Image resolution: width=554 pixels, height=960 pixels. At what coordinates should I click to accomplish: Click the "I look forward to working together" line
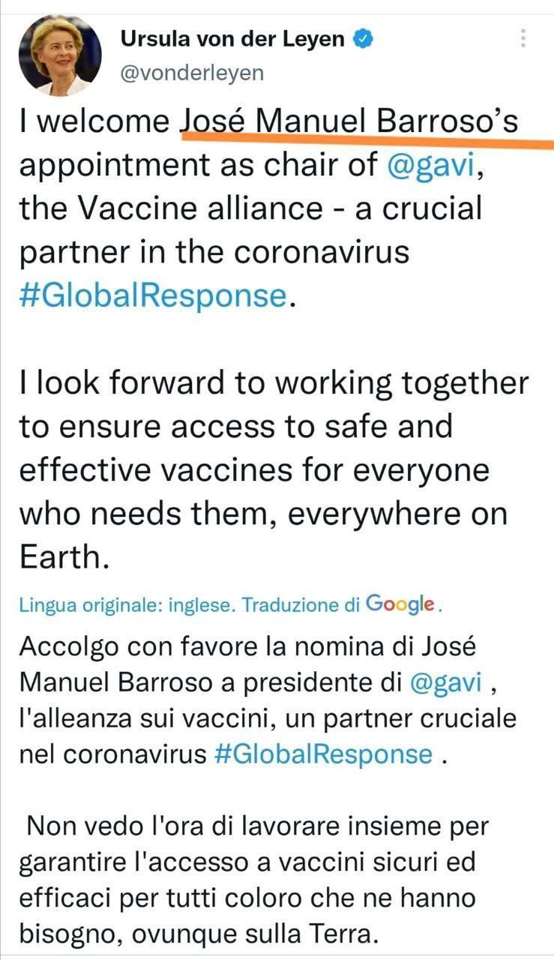(274, 383)
